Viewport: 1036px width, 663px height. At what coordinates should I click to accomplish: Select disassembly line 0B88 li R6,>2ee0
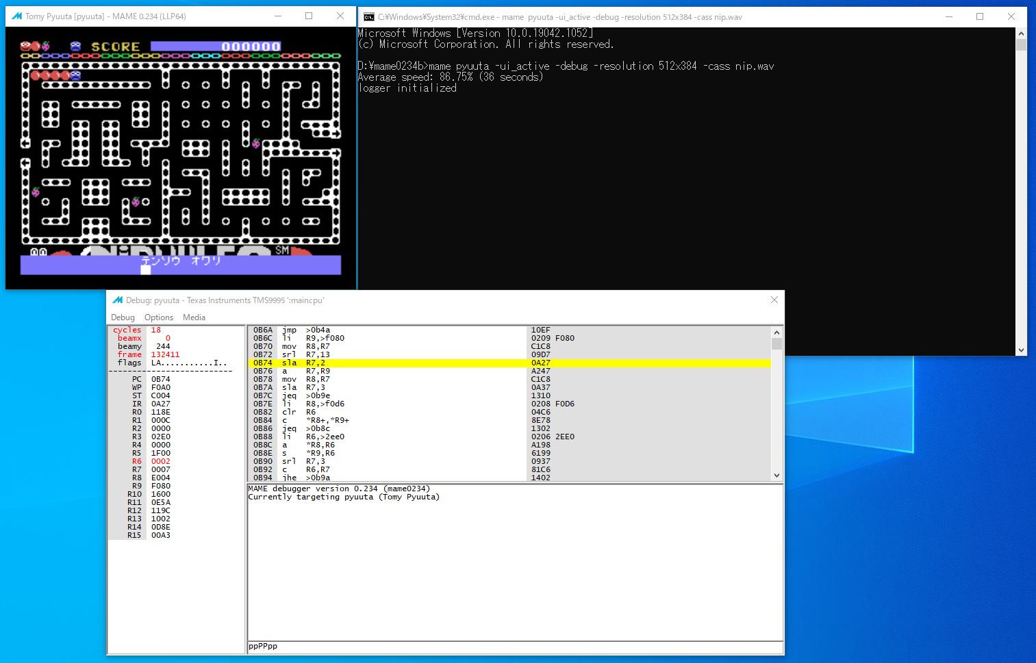pos(509,437)
